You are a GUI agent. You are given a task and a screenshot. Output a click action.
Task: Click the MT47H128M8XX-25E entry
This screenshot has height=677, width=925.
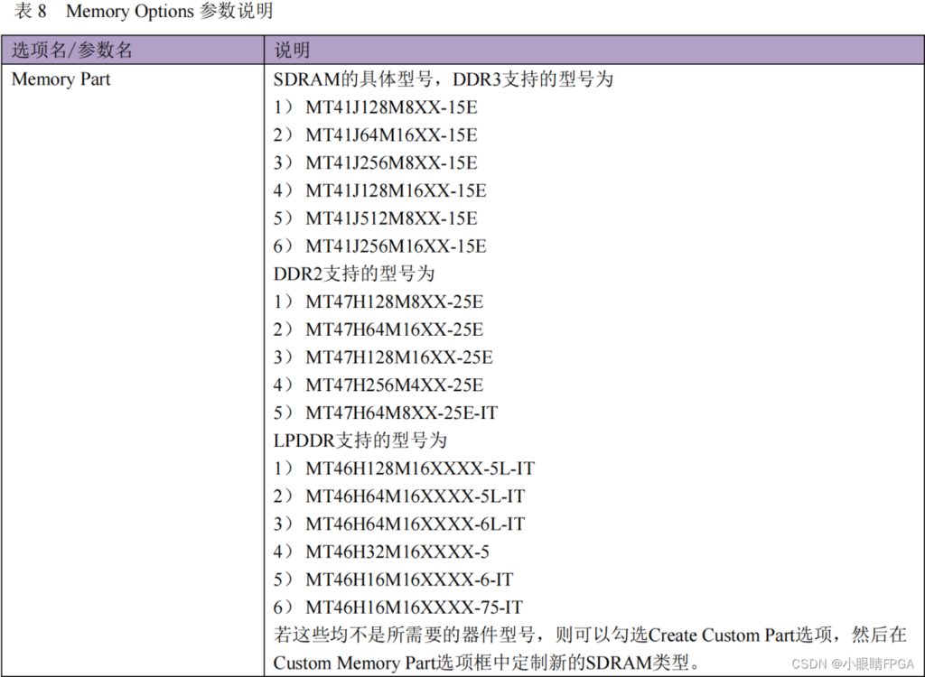(394, 301)
